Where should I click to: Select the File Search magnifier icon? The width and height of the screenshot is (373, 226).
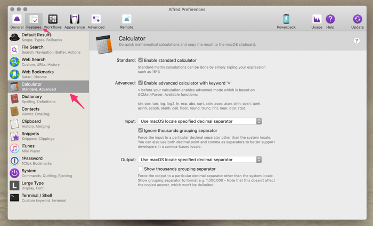pyautogui.click(x=14, y=49)
